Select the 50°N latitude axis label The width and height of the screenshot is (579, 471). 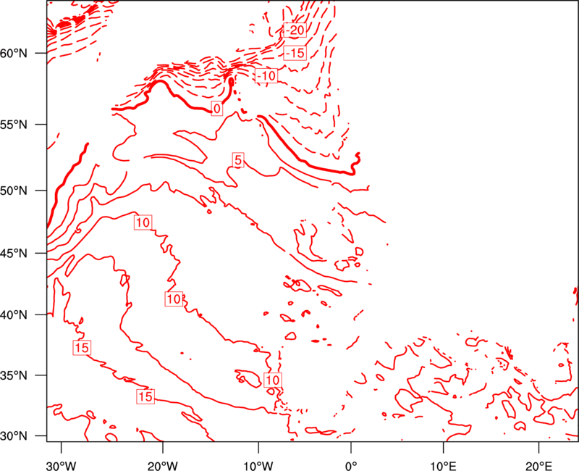pyautogui.click(x=14, y=191)
